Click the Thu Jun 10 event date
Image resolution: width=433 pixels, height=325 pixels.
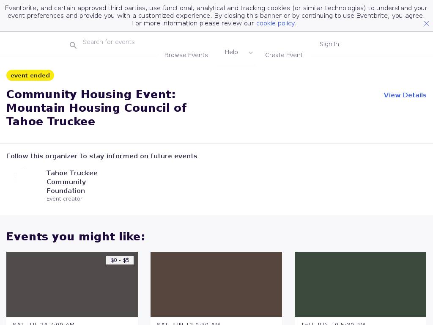(332, 323)
